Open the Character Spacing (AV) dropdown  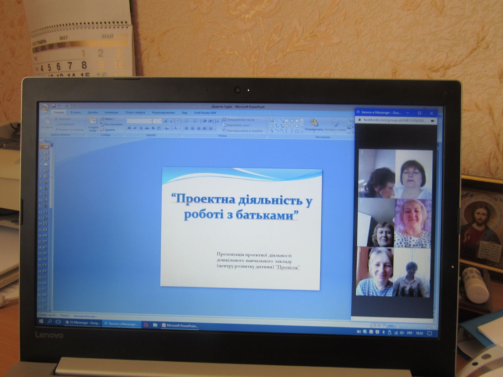coord(159,128)
